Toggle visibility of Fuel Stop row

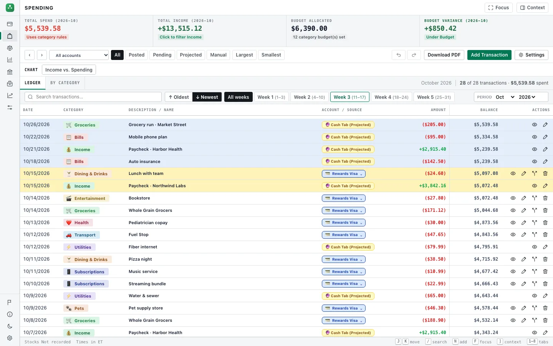click(513, 235)
